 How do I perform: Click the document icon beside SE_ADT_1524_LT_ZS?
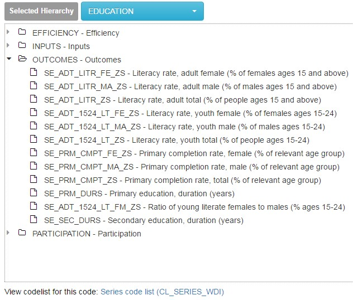point(34,140)
